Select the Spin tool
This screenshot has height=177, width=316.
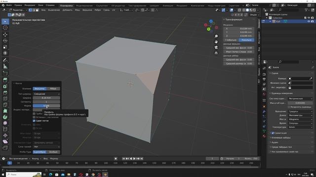click(5, 117)
